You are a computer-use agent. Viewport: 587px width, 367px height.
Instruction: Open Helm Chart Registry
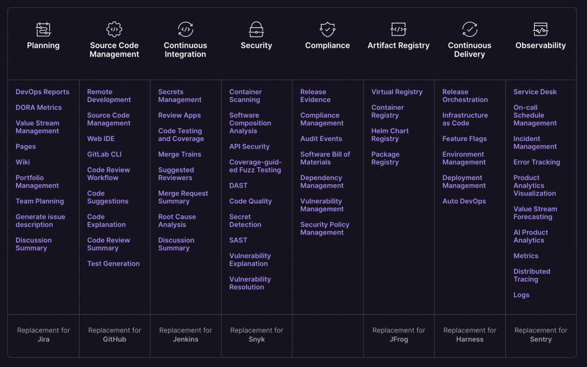[x=390, y=135]
